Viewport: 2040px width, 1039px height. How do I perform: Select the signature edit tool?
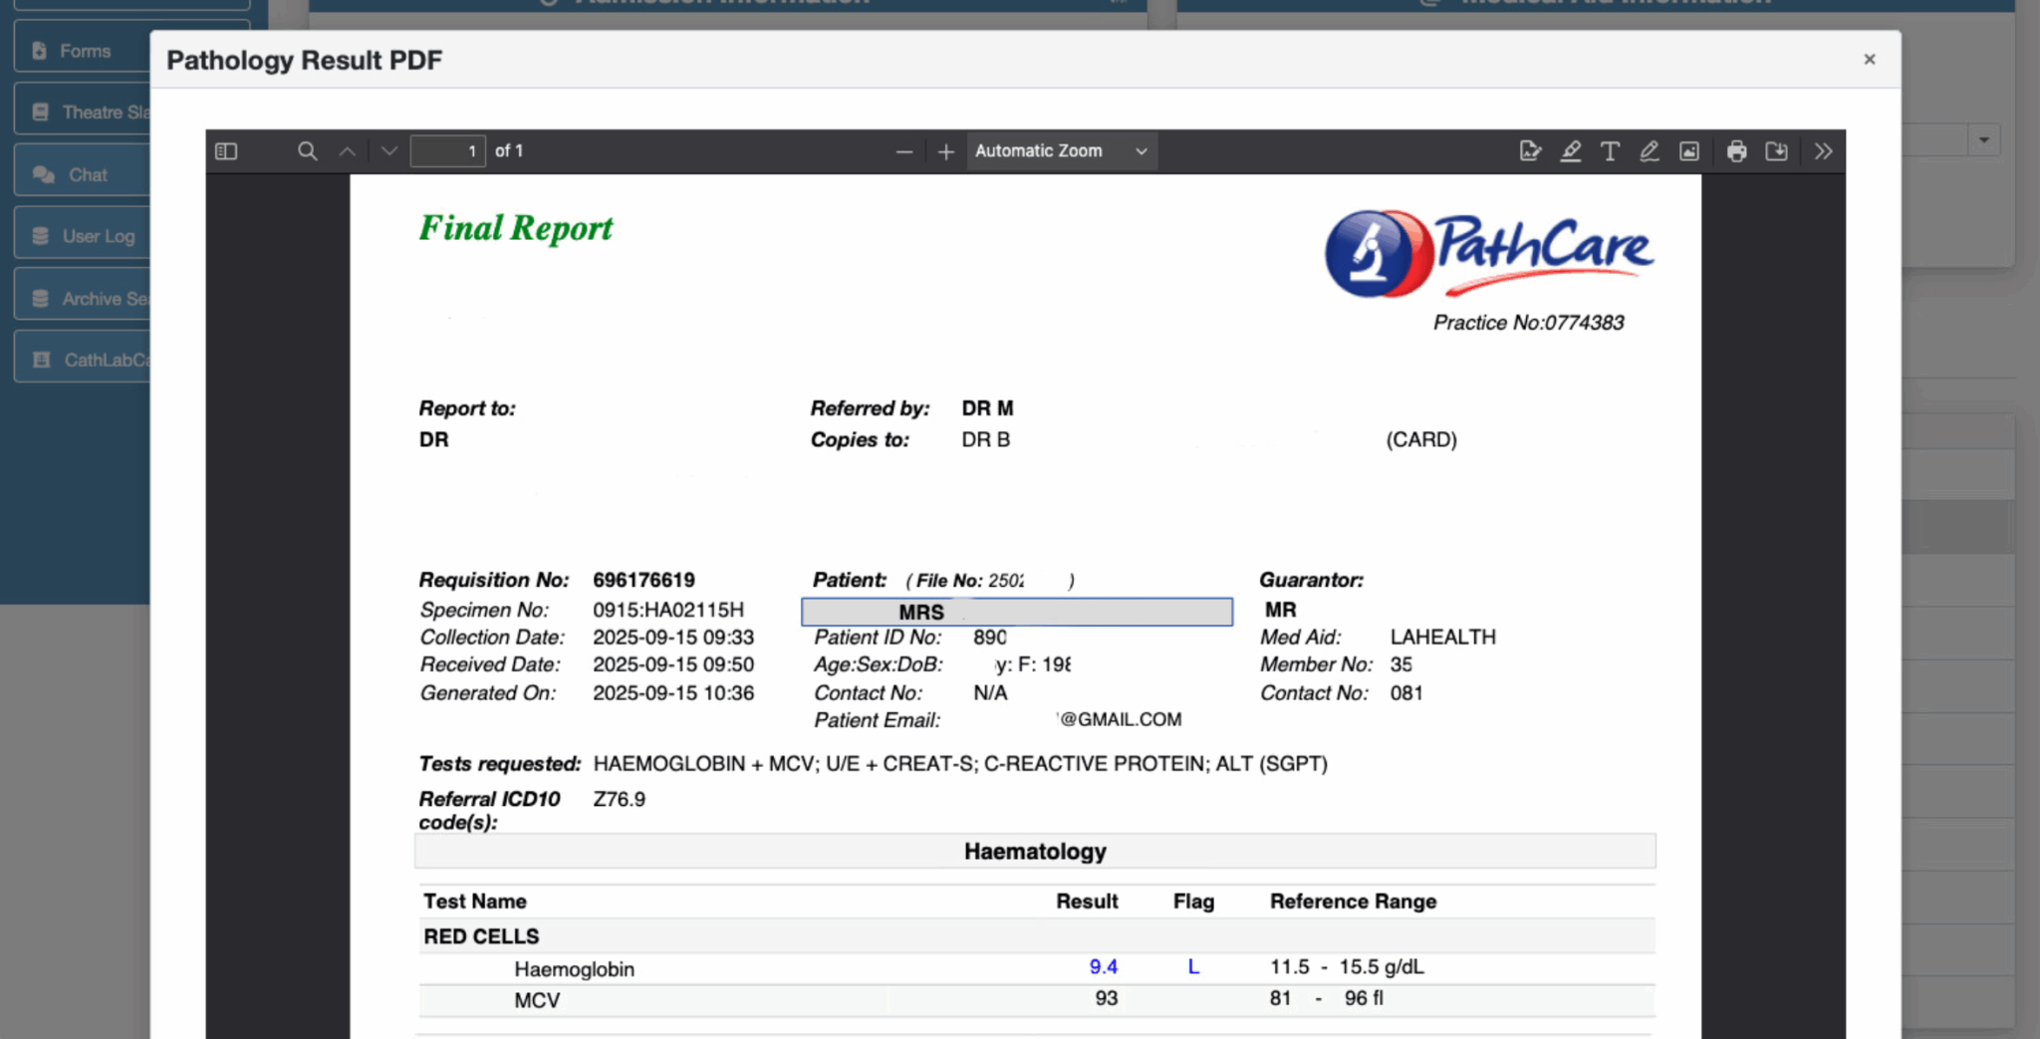click(x=1530, y=151)
